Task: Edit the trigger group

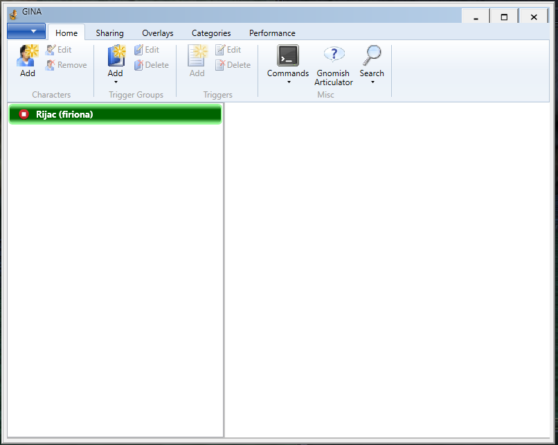Action: point(147,50)
